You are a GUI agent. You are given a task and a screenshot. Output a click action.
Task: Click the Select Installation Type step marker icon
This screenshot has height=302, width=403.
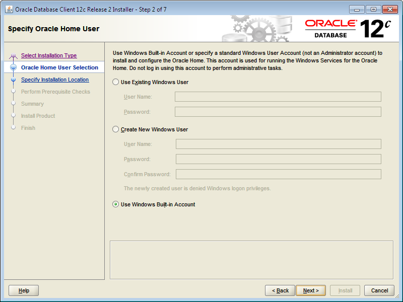[14, 55]
